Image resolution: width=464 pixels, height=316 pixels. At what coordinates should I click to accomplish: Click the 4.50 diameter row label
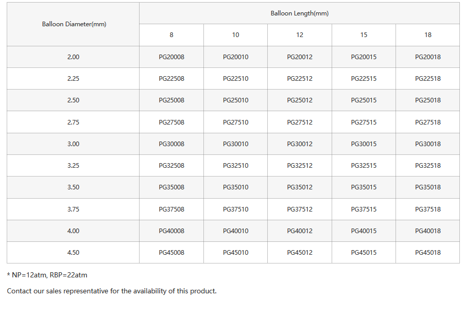[x=73, y=253]
